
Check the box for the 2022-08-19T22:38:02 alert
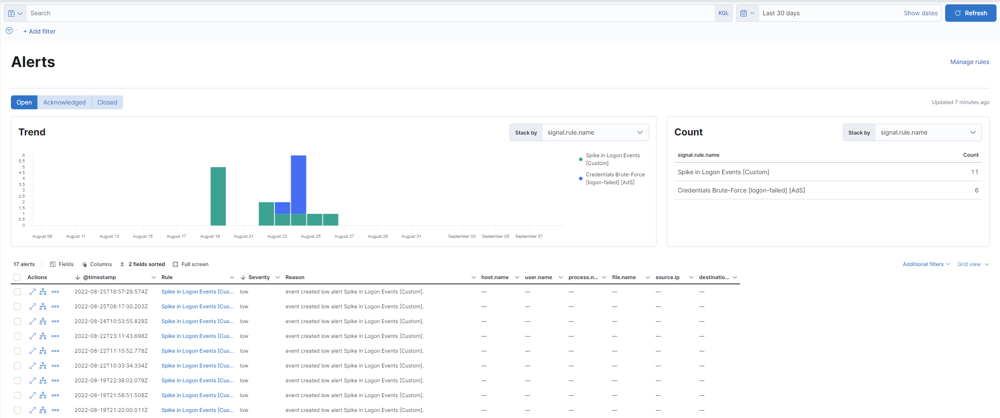[17, 381]
